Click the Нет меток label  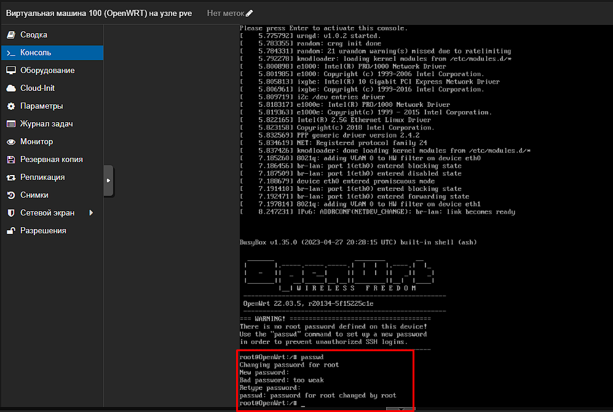(x=226, y=14)
